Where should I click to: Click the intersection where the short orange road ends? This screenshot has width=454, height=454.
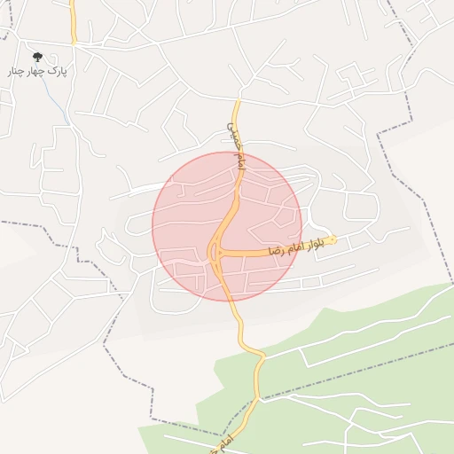point(74,44)
